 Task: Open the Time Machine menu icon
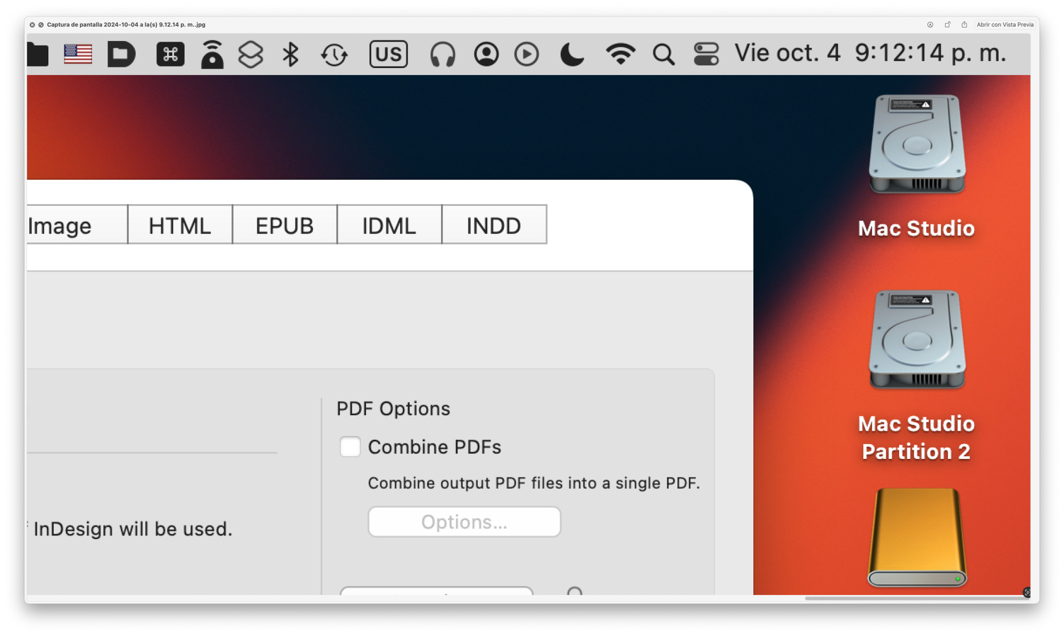coord(334,54)
